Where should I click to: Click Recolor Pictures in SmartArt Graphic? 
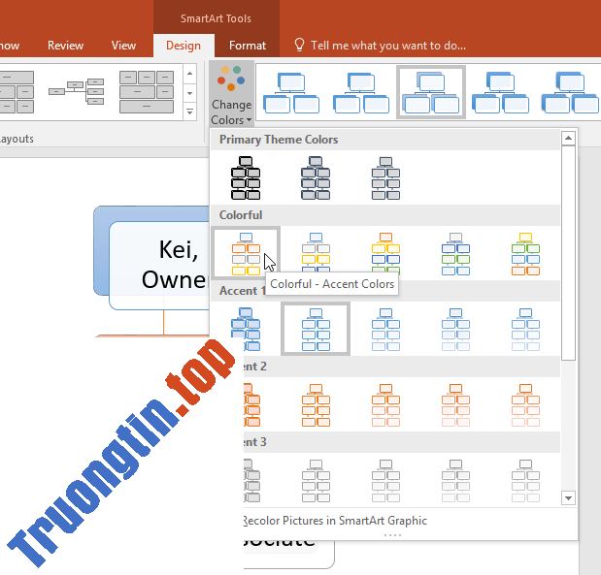click(335, 521)
